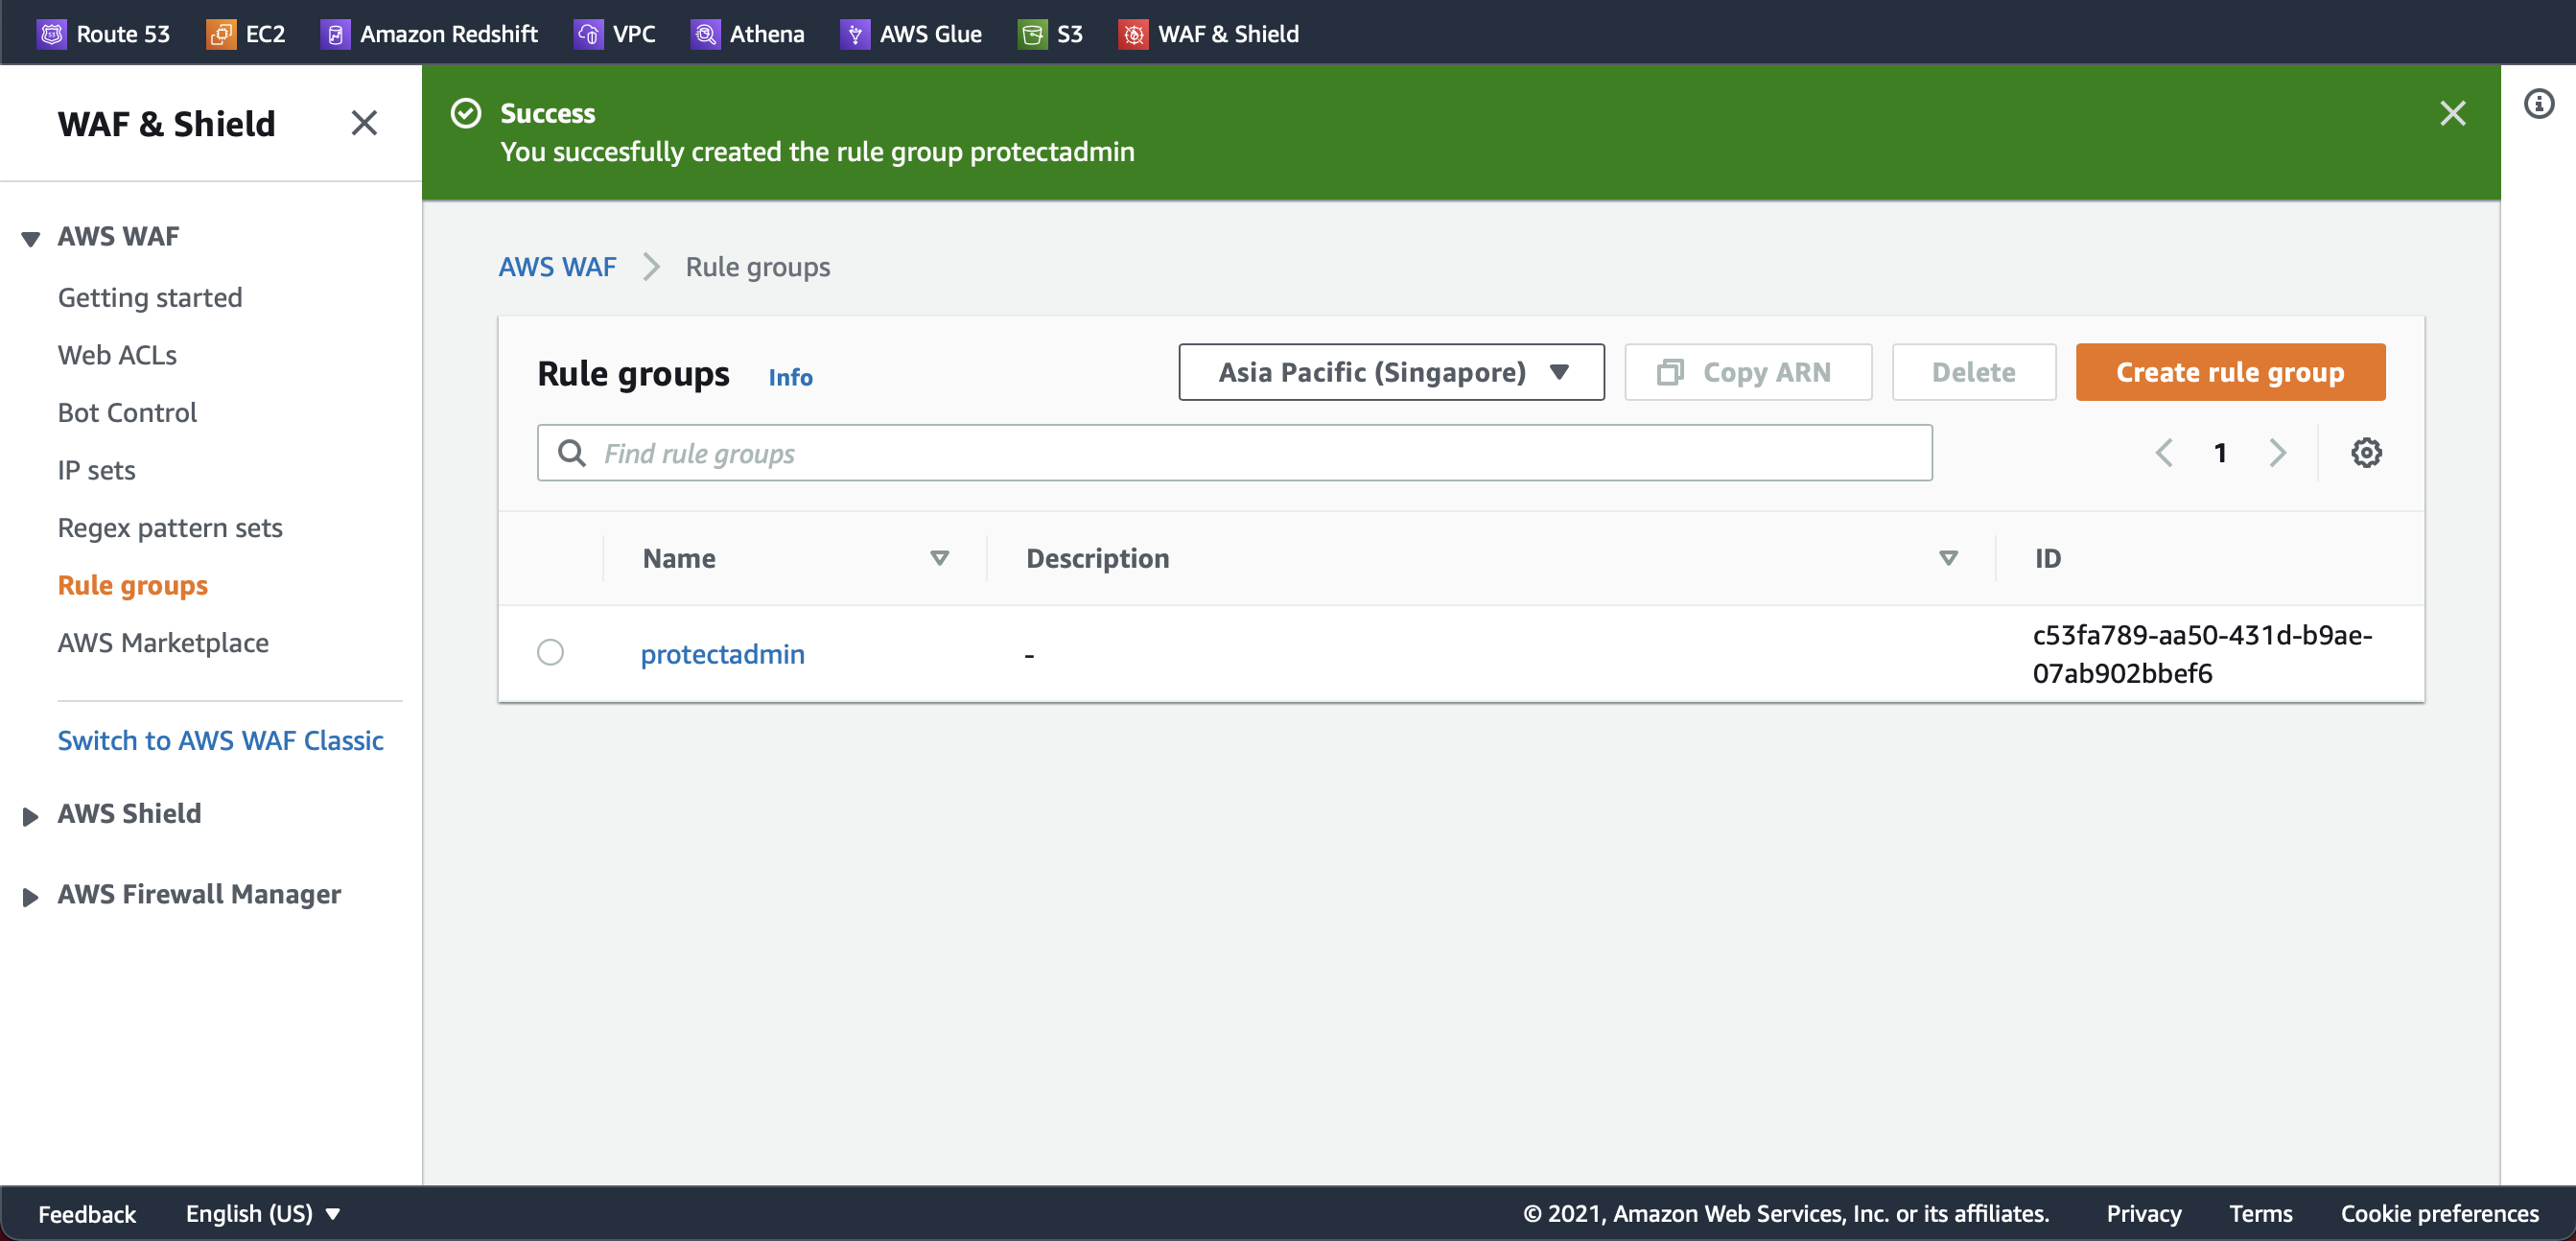The image size is (2576, 1241).
Task: Click the Rule groups breadcrumb text
Action: [x=757, y=267]
